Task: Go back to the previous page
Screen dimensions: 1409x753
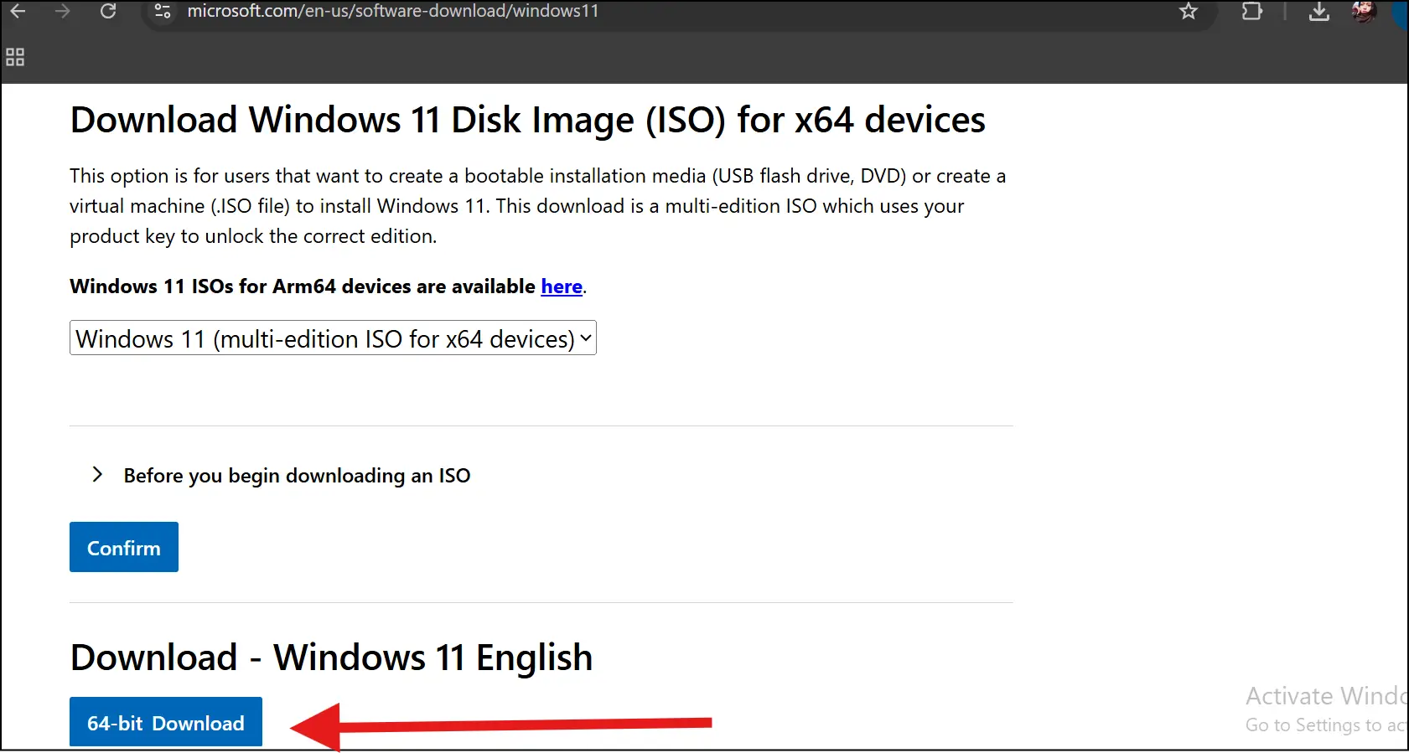Action: point(18,12)
